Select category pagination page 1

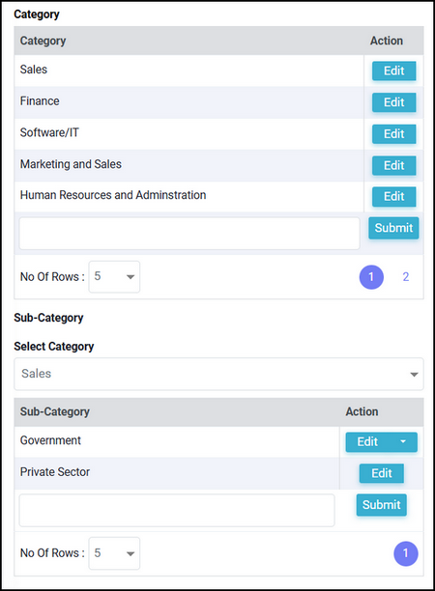pyautogui.click(x=371, y=277)
